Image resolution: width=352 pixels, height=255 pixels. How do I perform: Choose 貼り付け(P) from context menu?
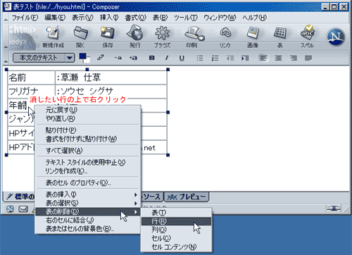click(x=88, y=130)
